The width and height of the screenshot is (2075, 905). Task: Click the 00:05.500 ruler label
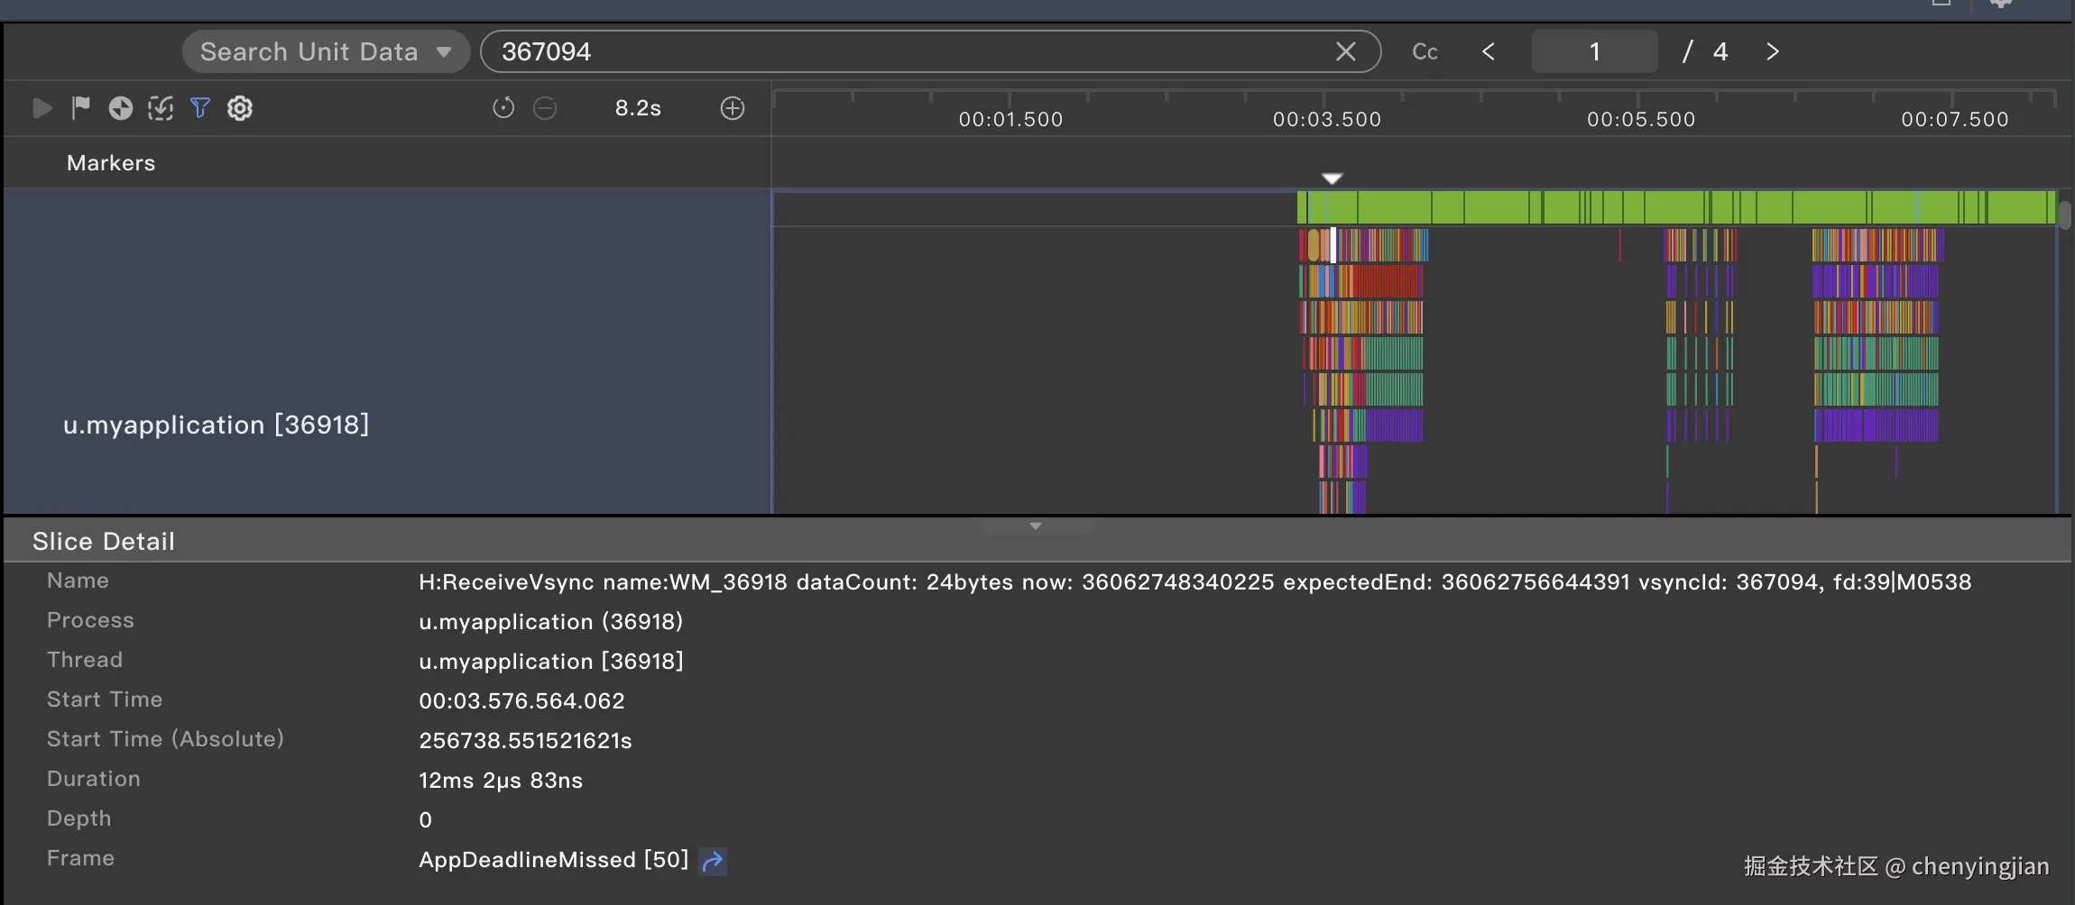tap(1641, 119)
